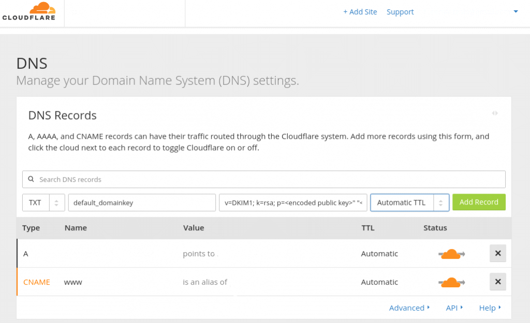This screenshot has width=530, height=323.
Task: Delete the CNAME www record
Action: (498, 282)
